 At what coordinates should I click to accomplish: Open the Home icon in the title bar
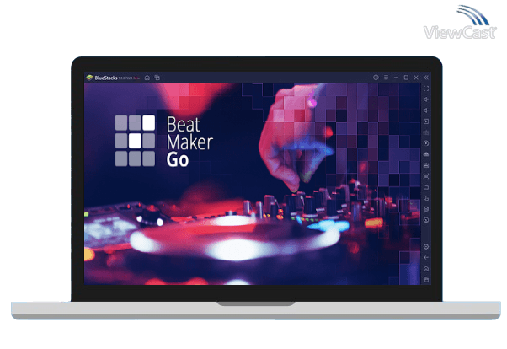point(147,78)
